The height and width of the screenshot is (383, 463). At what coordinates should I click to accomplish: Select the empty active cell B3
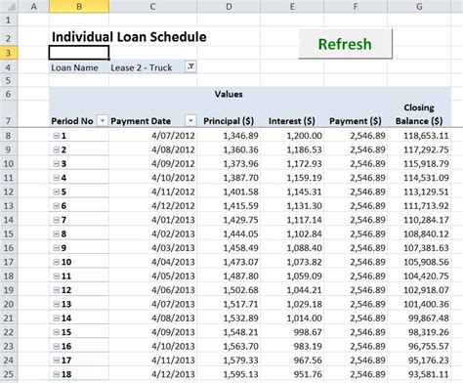tap(79, 53)
